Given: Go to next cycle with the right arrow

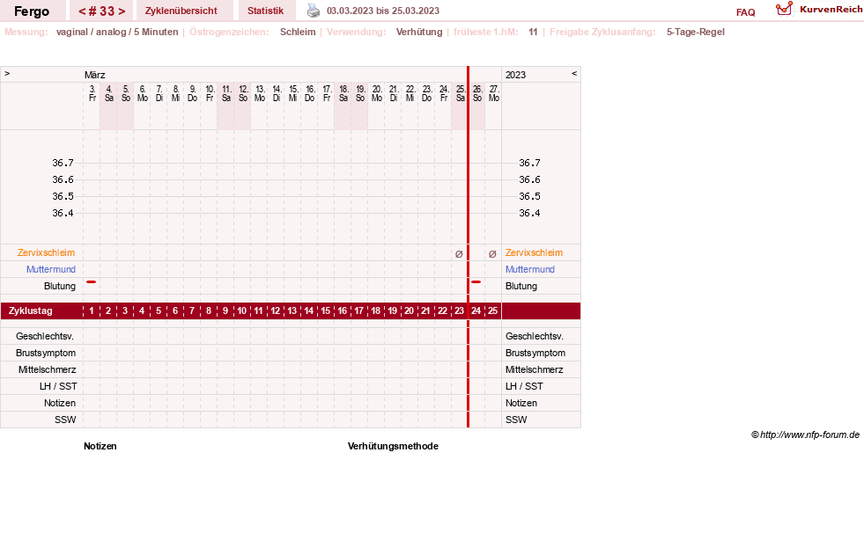Looking at the screenshot, I should pos(122,11).
